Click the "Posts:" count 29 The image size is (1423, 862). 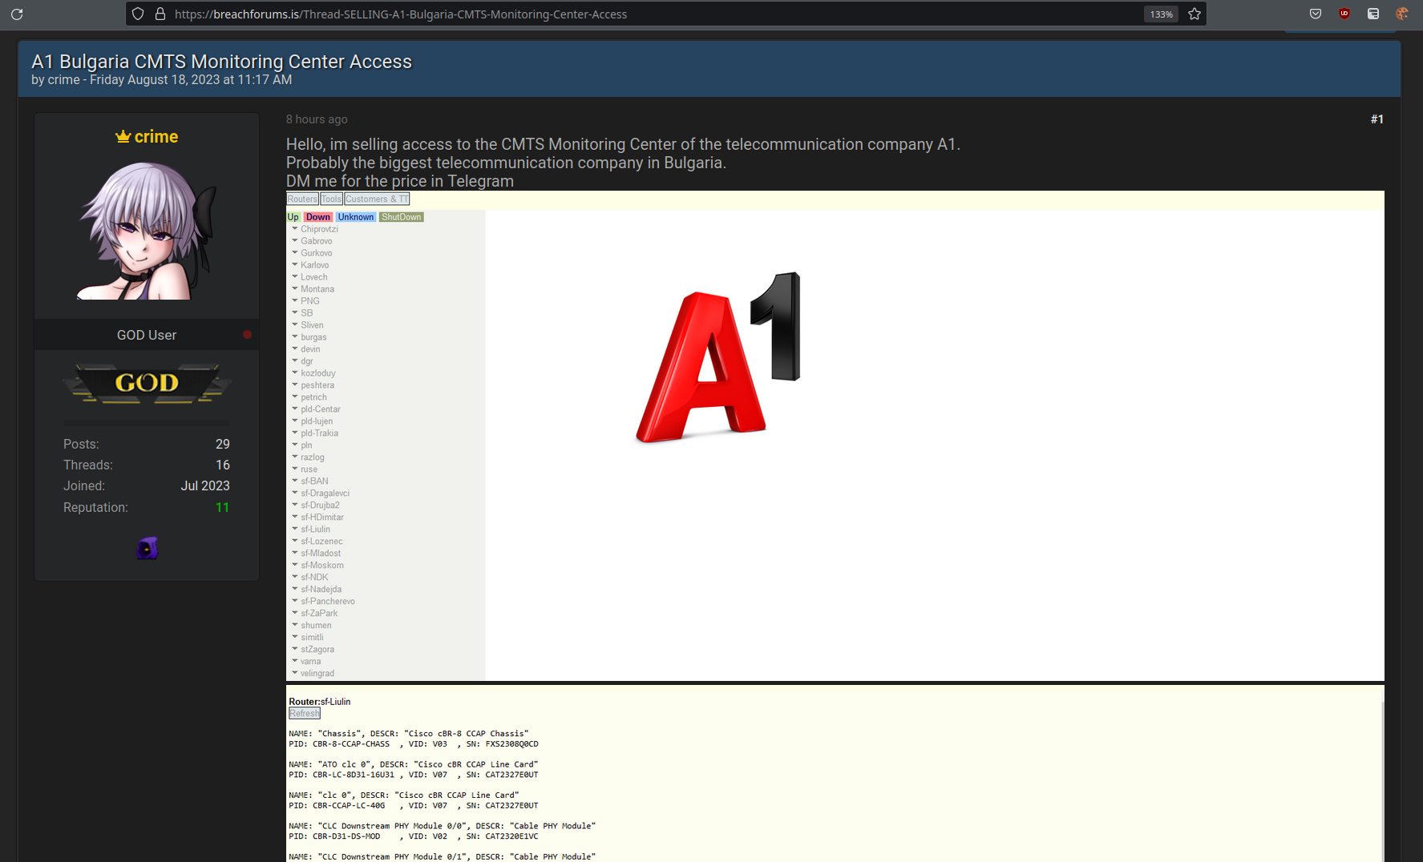click(223, 444)
